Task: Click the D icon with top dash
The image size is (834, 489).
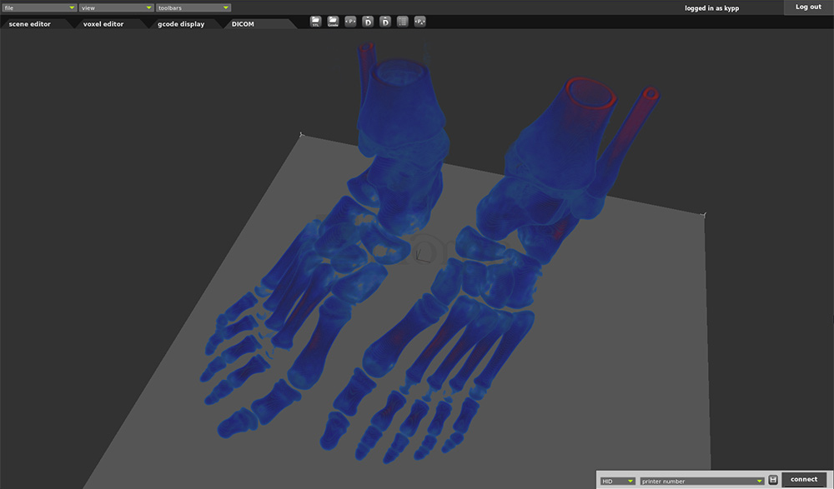Action: (385, 21)
